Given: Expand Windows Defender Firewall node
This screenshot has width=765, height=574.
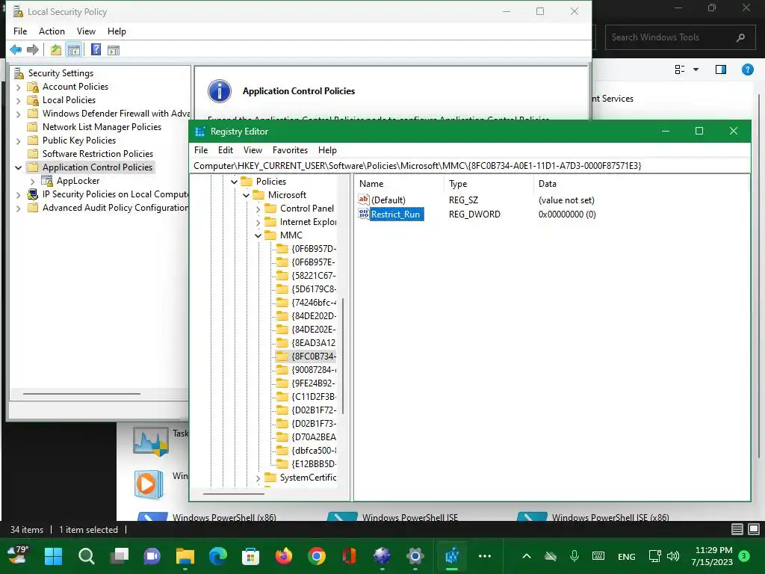Looking at the screenshot, I should pos(18,114).
